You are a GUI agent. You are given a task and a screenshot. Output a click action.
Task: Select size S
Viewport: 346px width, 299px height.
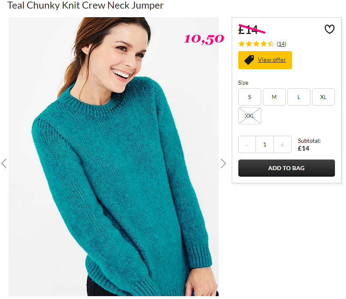(249, 97)
